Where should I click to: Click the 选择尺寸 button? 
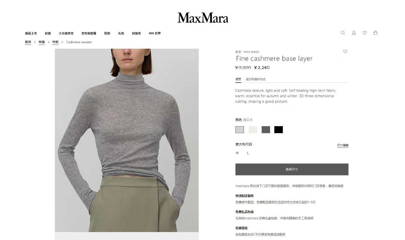[x=292, y=169]
